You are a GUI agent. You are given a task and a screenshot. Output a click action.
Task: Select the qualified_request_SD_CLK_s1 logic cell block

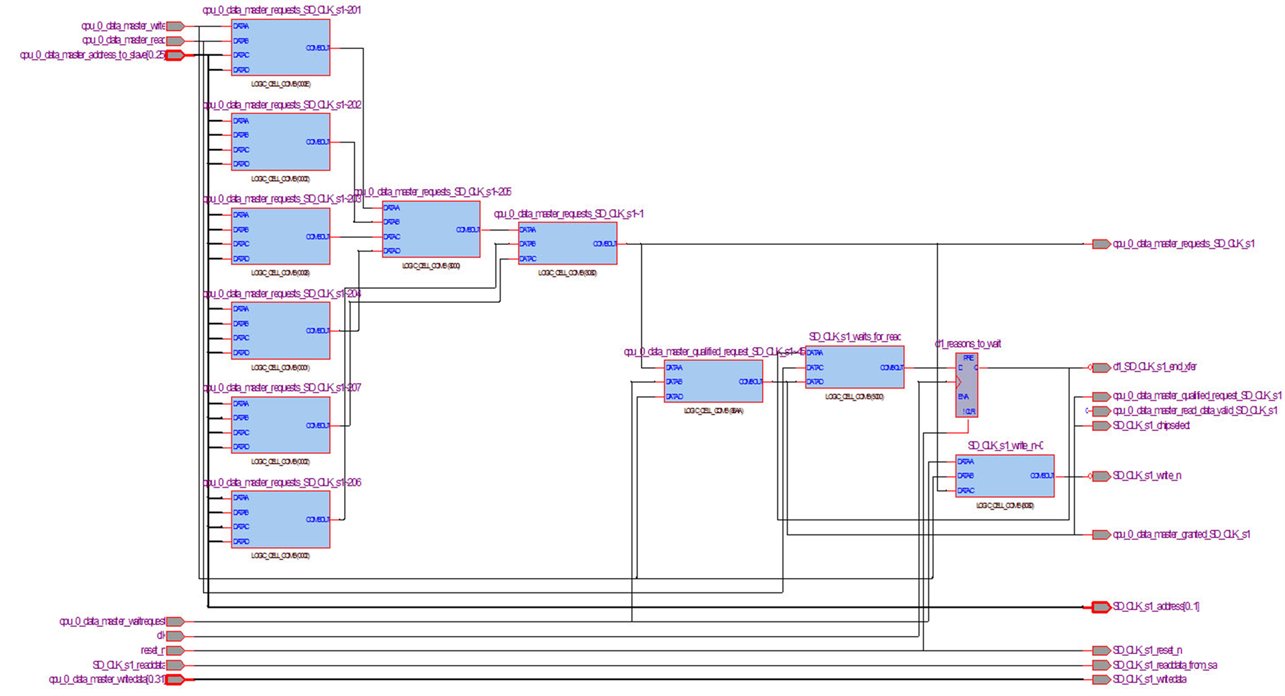pyautogui.click(x=713, y=381)
